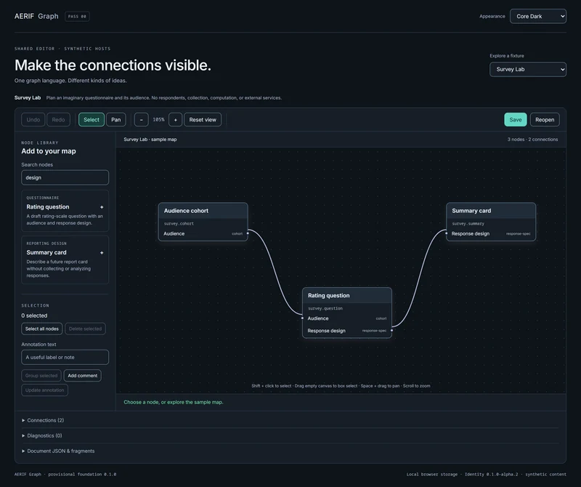Screen dimensions: 581x487
Task: Click the Reopen button
Action: 545,120
